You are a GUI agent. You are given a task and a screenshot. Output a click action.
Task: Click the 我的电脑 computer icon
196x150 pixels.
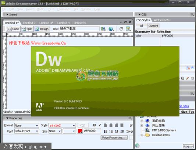click(147, 121)
